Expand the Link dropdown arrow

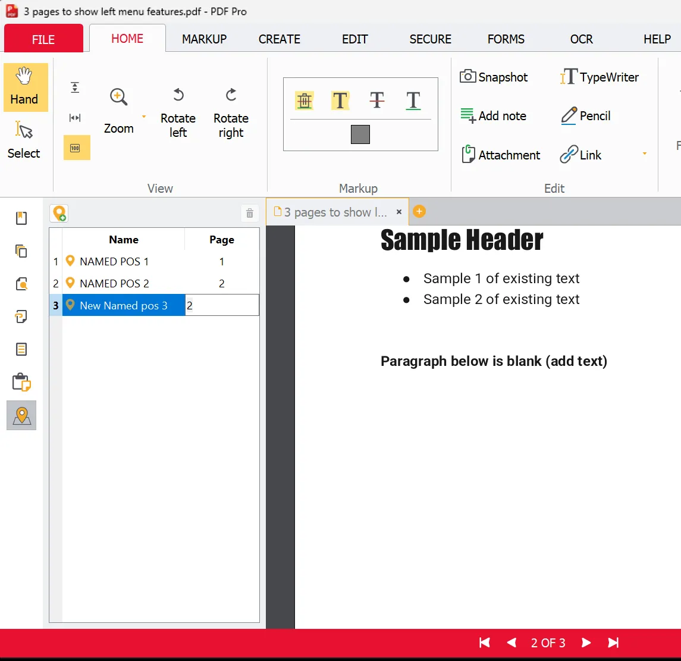click(645, 153)
